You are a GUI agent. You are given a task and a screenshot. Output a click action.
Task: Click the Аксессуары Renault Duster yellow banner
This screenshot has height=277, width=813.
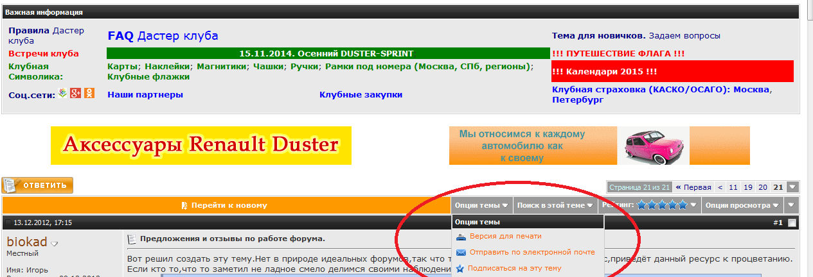[x=201, y=146]
